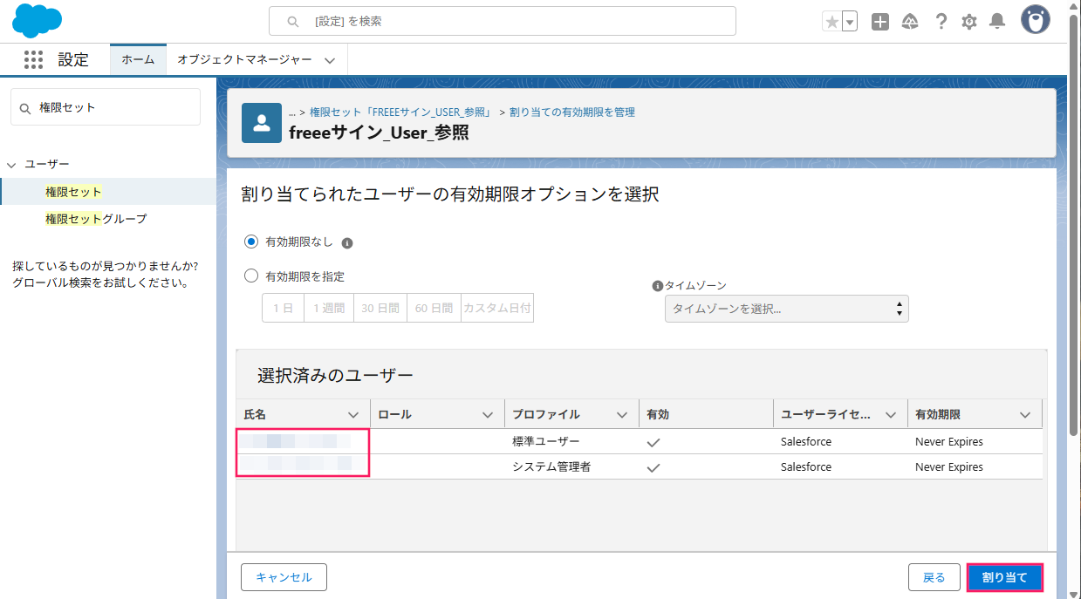This screenshot has width=1081, height=599.
Task: Expand the breadcrumb ellipsis
Action: [x=292, y=112]
